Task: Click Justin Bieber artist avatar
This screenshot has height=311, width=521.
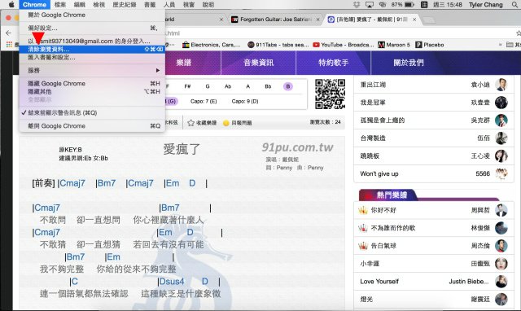Action: tap(501, 282)
